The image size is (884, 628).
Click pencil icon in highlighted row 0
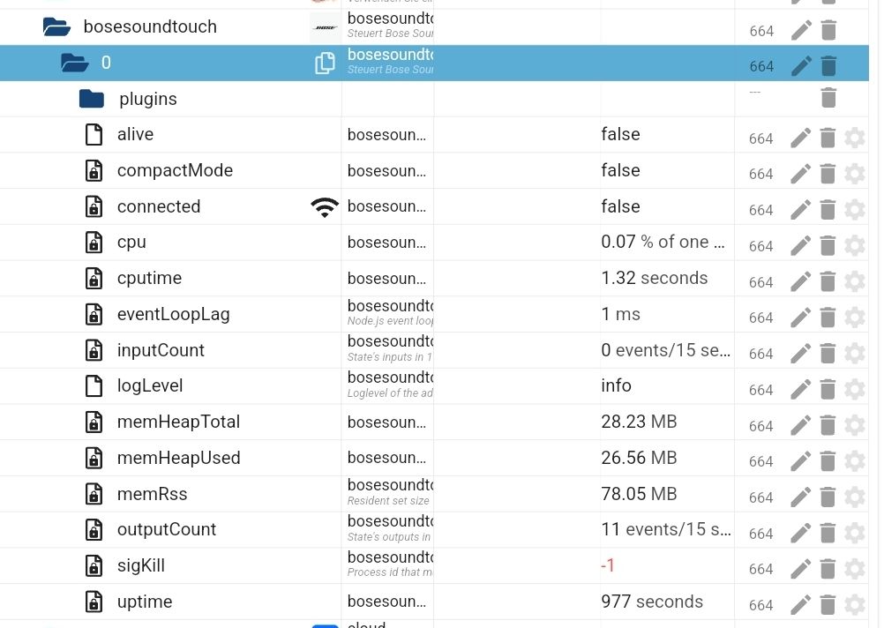[x=801, y=66]
